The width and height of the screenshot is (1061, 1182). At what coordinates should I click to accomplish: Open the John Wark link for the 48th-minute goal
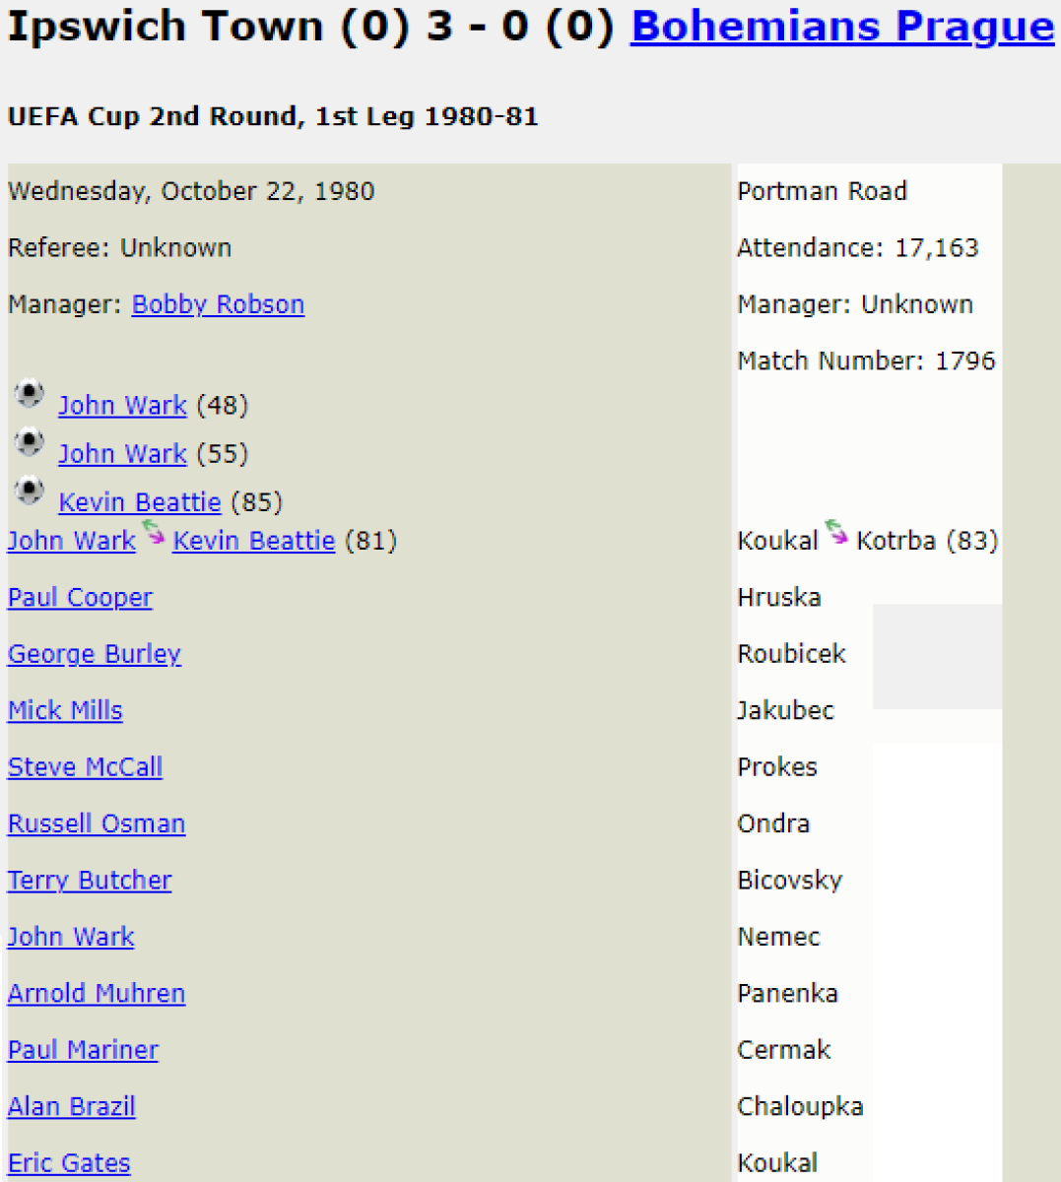[x=122, y=406]
